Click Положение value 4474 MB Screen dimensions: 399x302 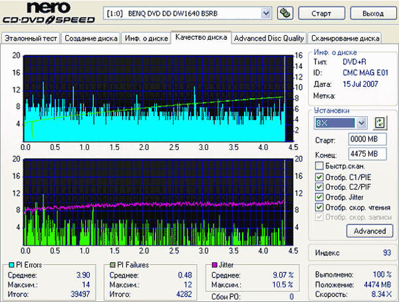coord(377,285)
